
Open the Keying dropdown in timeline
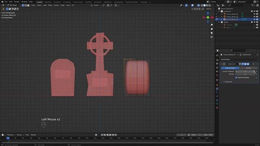[x=20, y=135]
